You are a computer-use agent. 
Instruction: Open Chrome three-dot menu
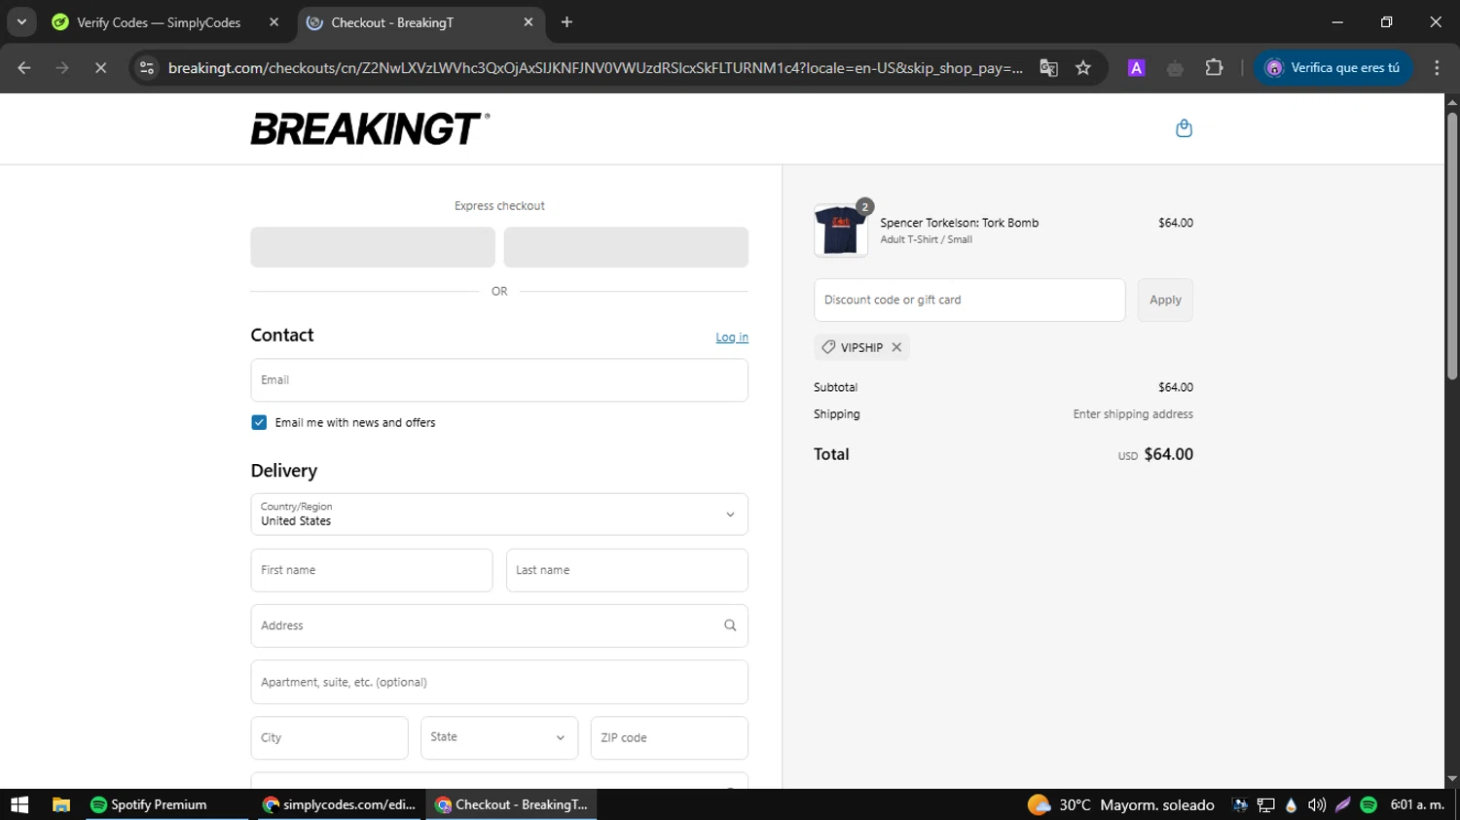click(1437, 67)
